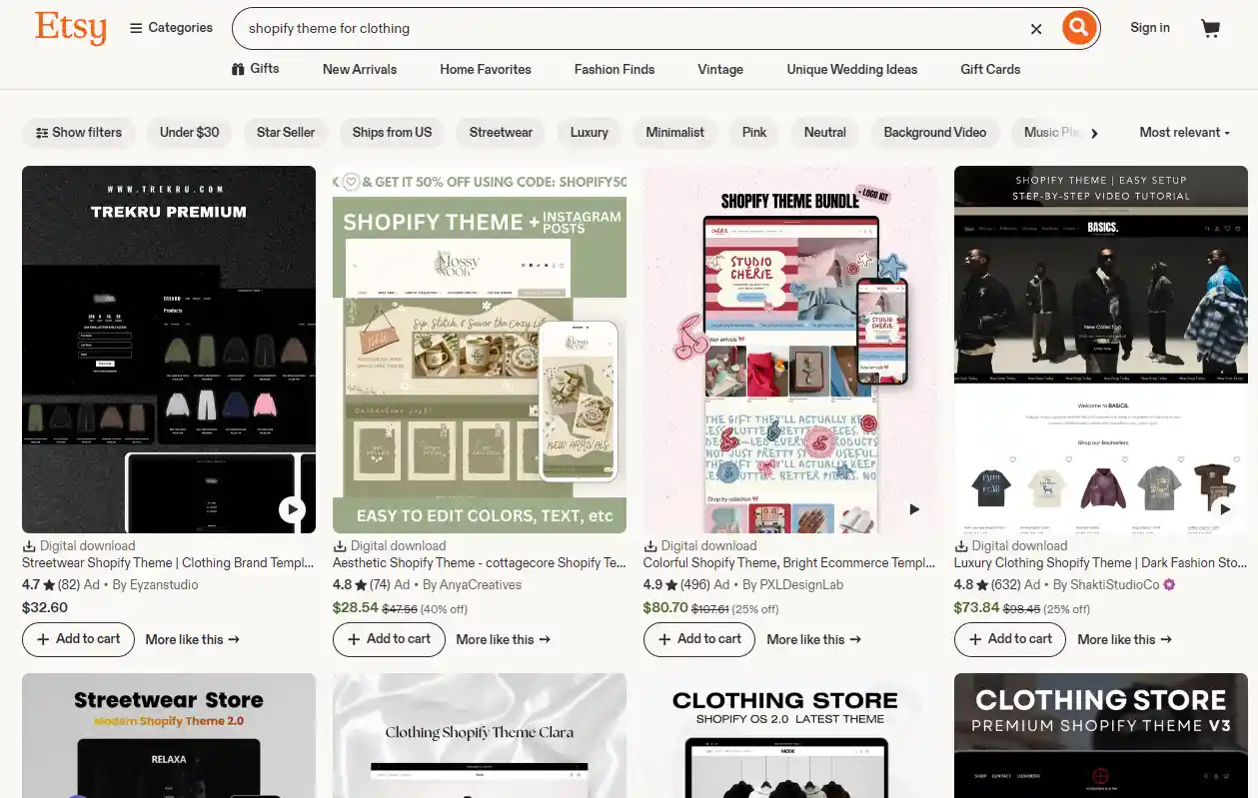Toggle the Pink filter chip
1258x798 pixels.
754,132
